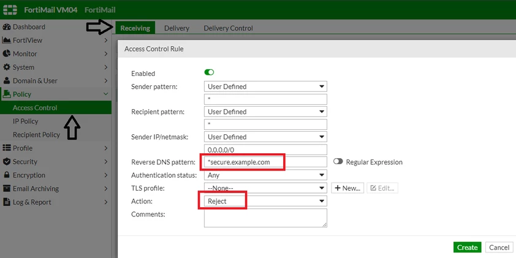Click Edit... button for TLS profile
The image size is (516, 258).
[382, 188]
